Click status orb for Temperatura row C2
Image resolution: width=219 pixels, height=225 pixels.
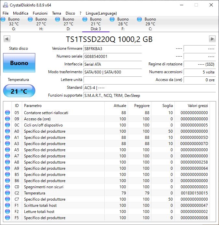tap(7, 193)
